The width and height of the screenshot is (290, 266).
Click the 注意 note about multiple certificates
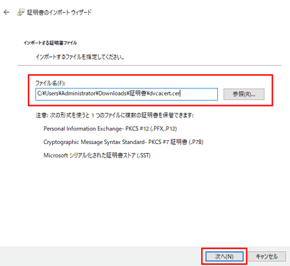point(115,116)
